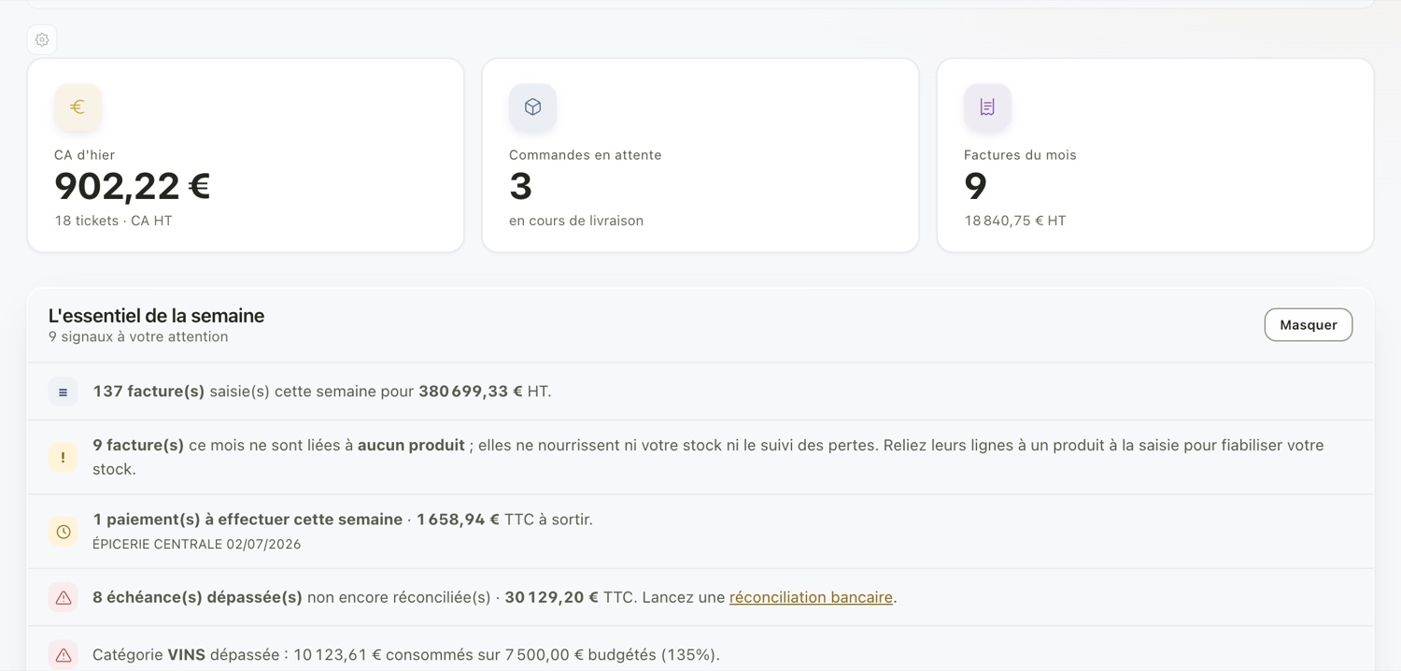The height and width of the screenshot is (671, 1401).
Task: Click the clock icon beside paiement(s) à effectuer
Action: tap(63, 532)
